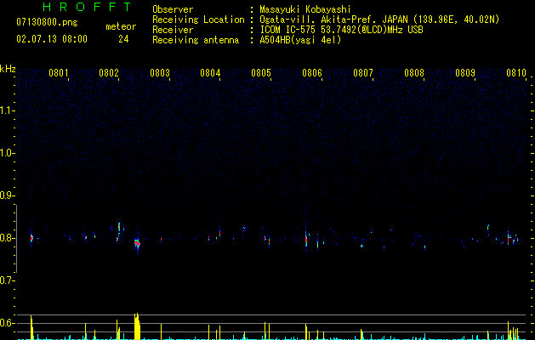Click the Receiving antenna label

[196, 40]
